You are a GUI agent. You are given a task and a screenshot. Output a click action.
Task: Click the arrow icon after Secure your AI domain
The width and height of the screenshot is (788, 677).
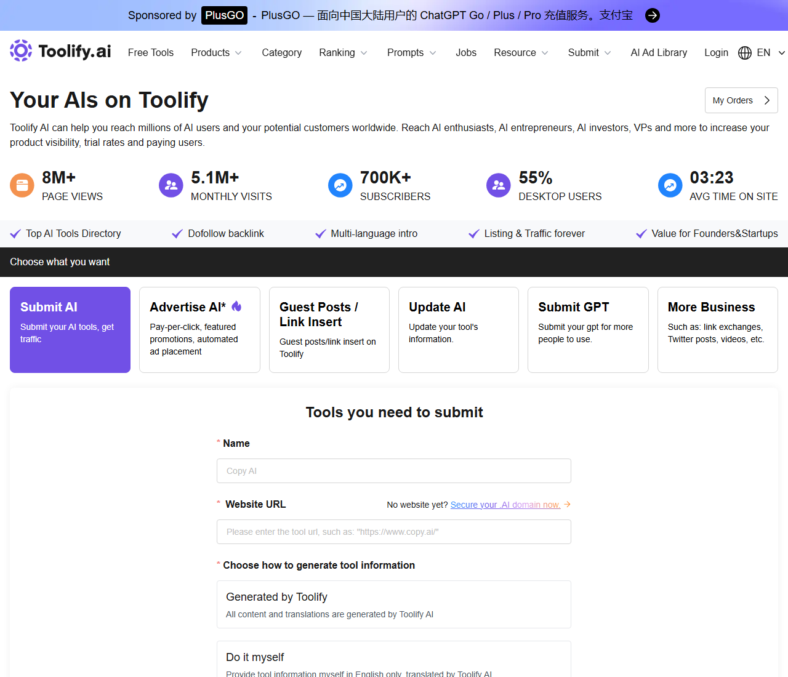pos(567,505)
